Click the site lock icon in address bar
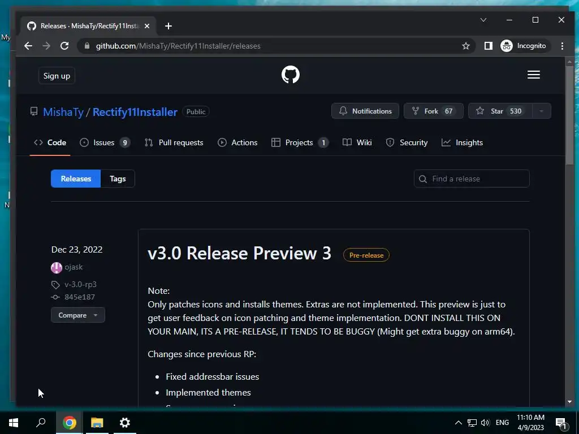579x434 pixels. [87, 46]
